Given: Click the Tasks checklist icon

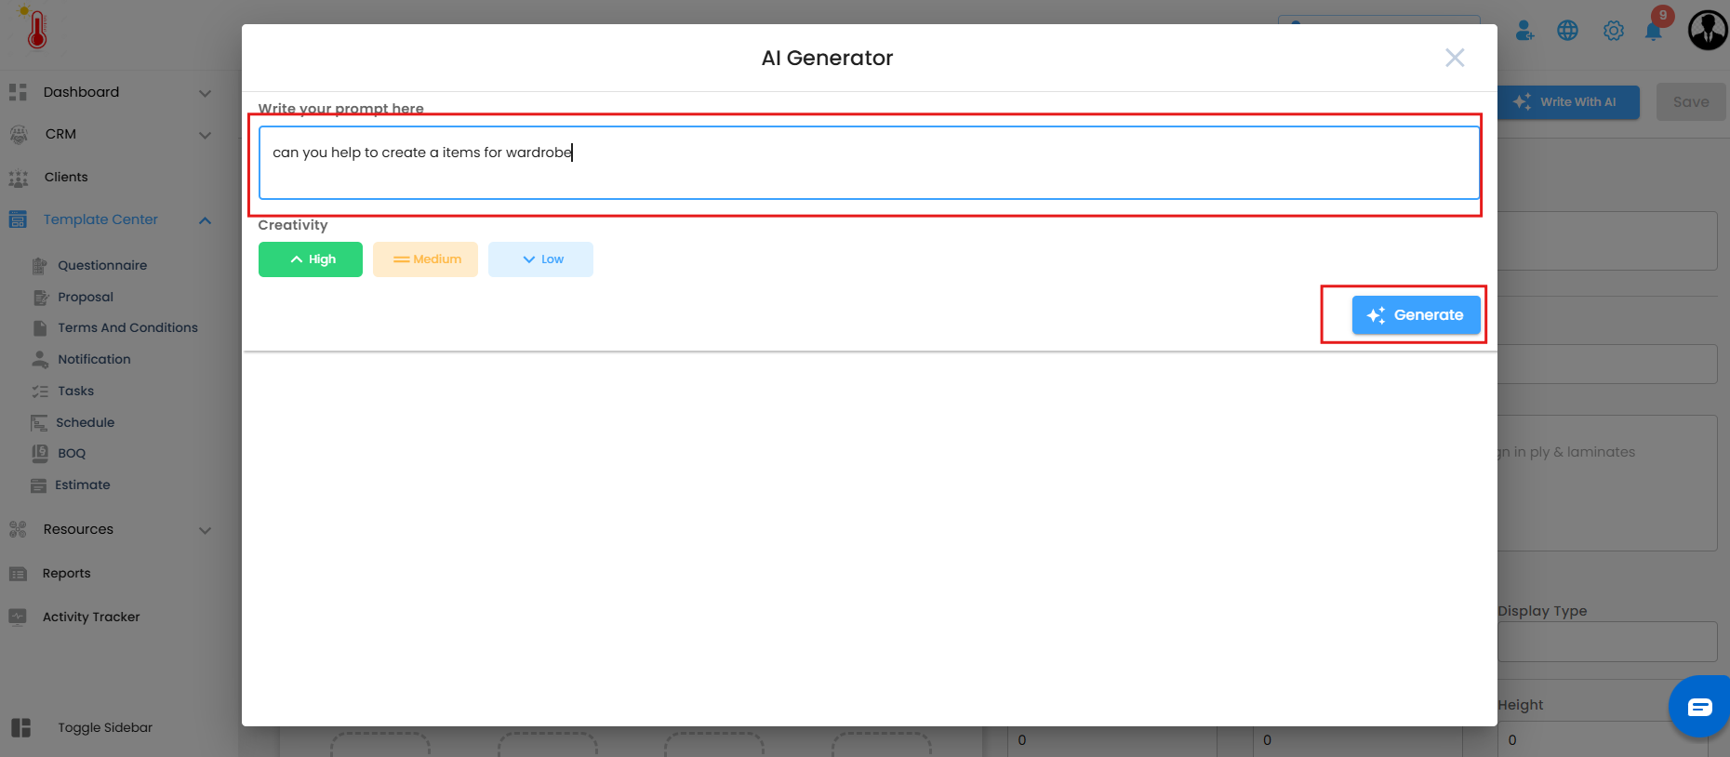Looking at the screenshot, I should [40, 392].
